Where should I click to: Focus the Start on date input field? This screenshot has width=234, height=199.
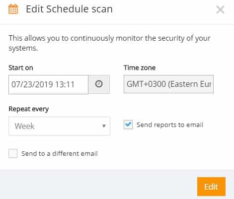pos(49,84)
